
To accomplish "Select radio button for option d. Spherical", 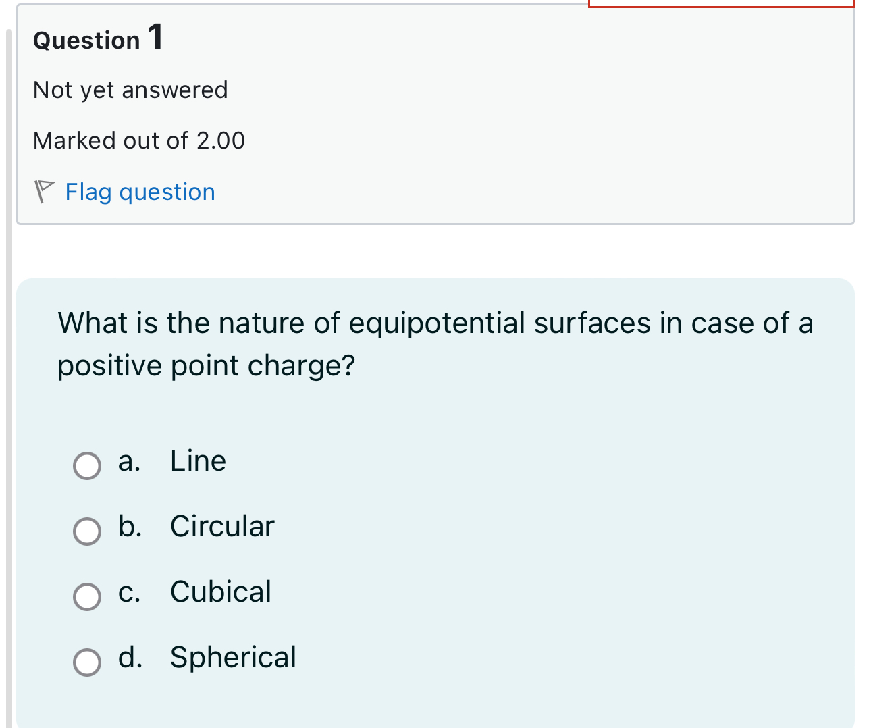I will [x=86, y=662].
